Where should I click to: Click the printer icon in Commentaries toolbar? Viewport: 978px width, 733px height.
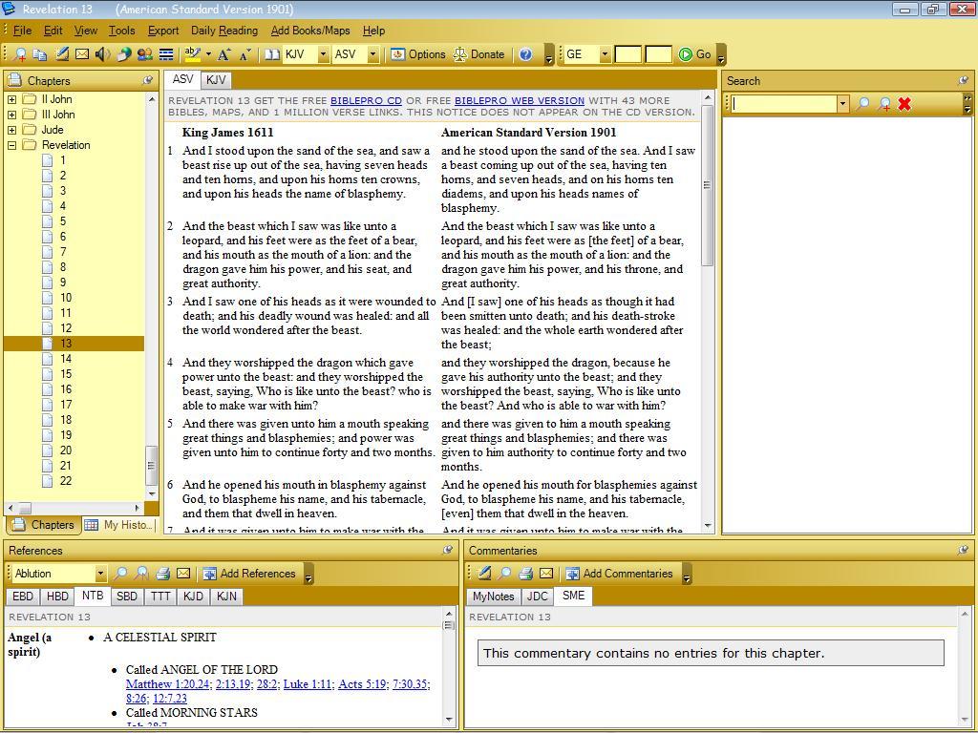[x=526, y=574]
